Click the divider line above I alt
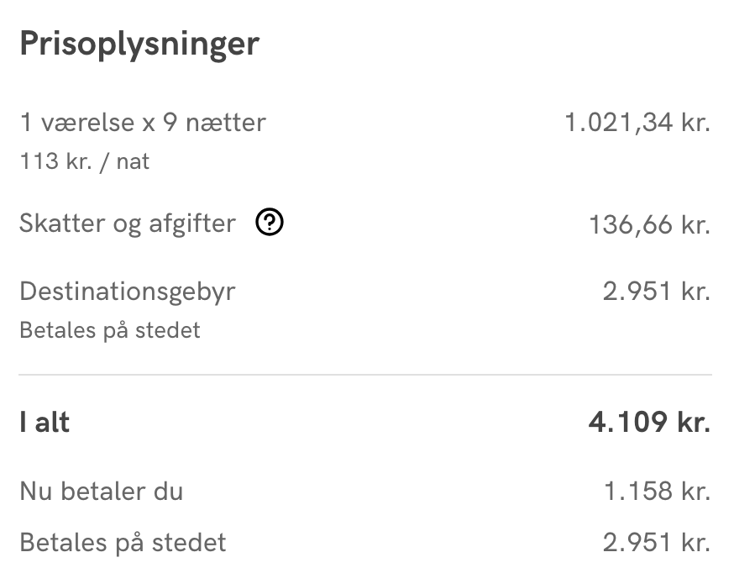734x568 pixels. point(365,375)
